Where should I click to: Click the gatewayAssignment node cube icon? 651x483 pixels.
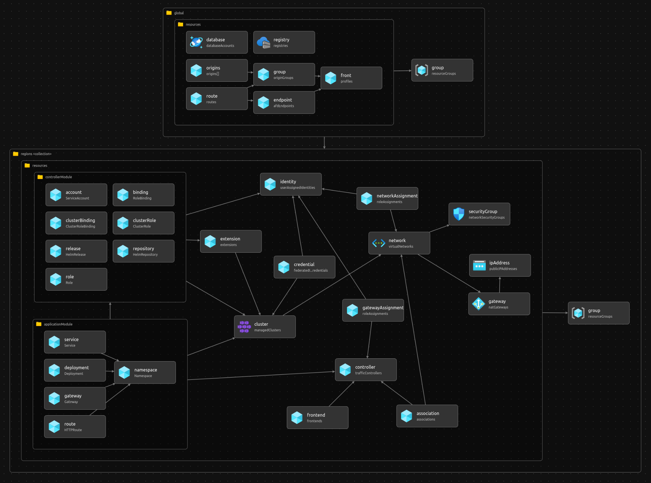coord(352,310)
